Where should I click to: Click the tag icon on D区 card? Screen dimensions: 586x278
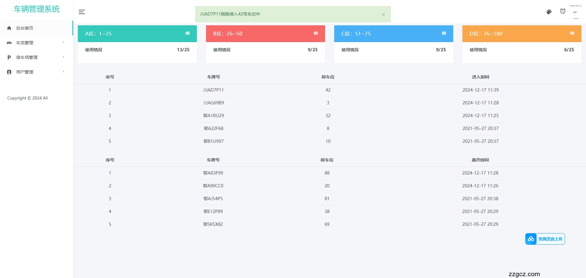(x=572, y=33)
